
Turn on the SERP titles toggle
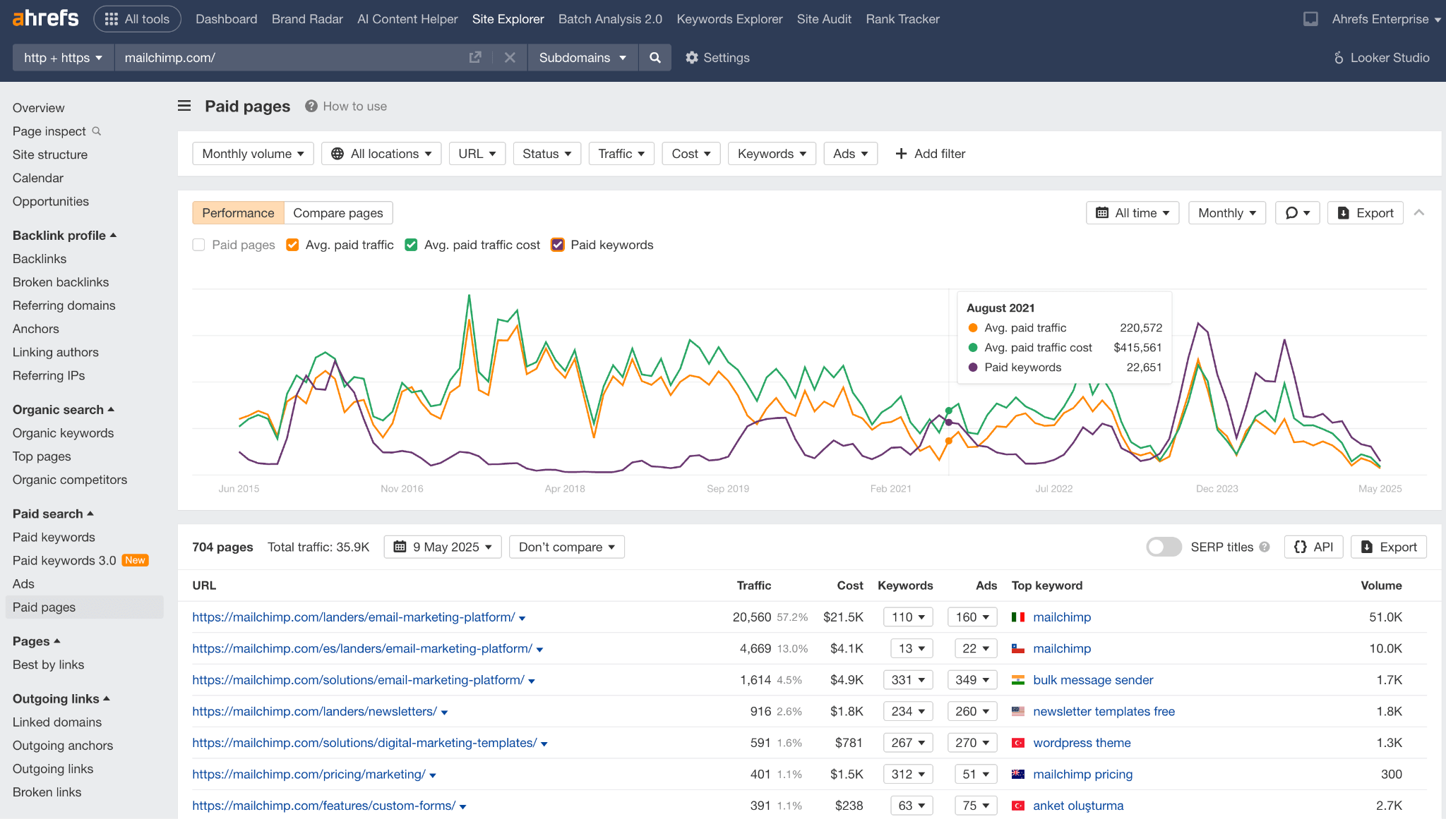[x=1164, y=547]
